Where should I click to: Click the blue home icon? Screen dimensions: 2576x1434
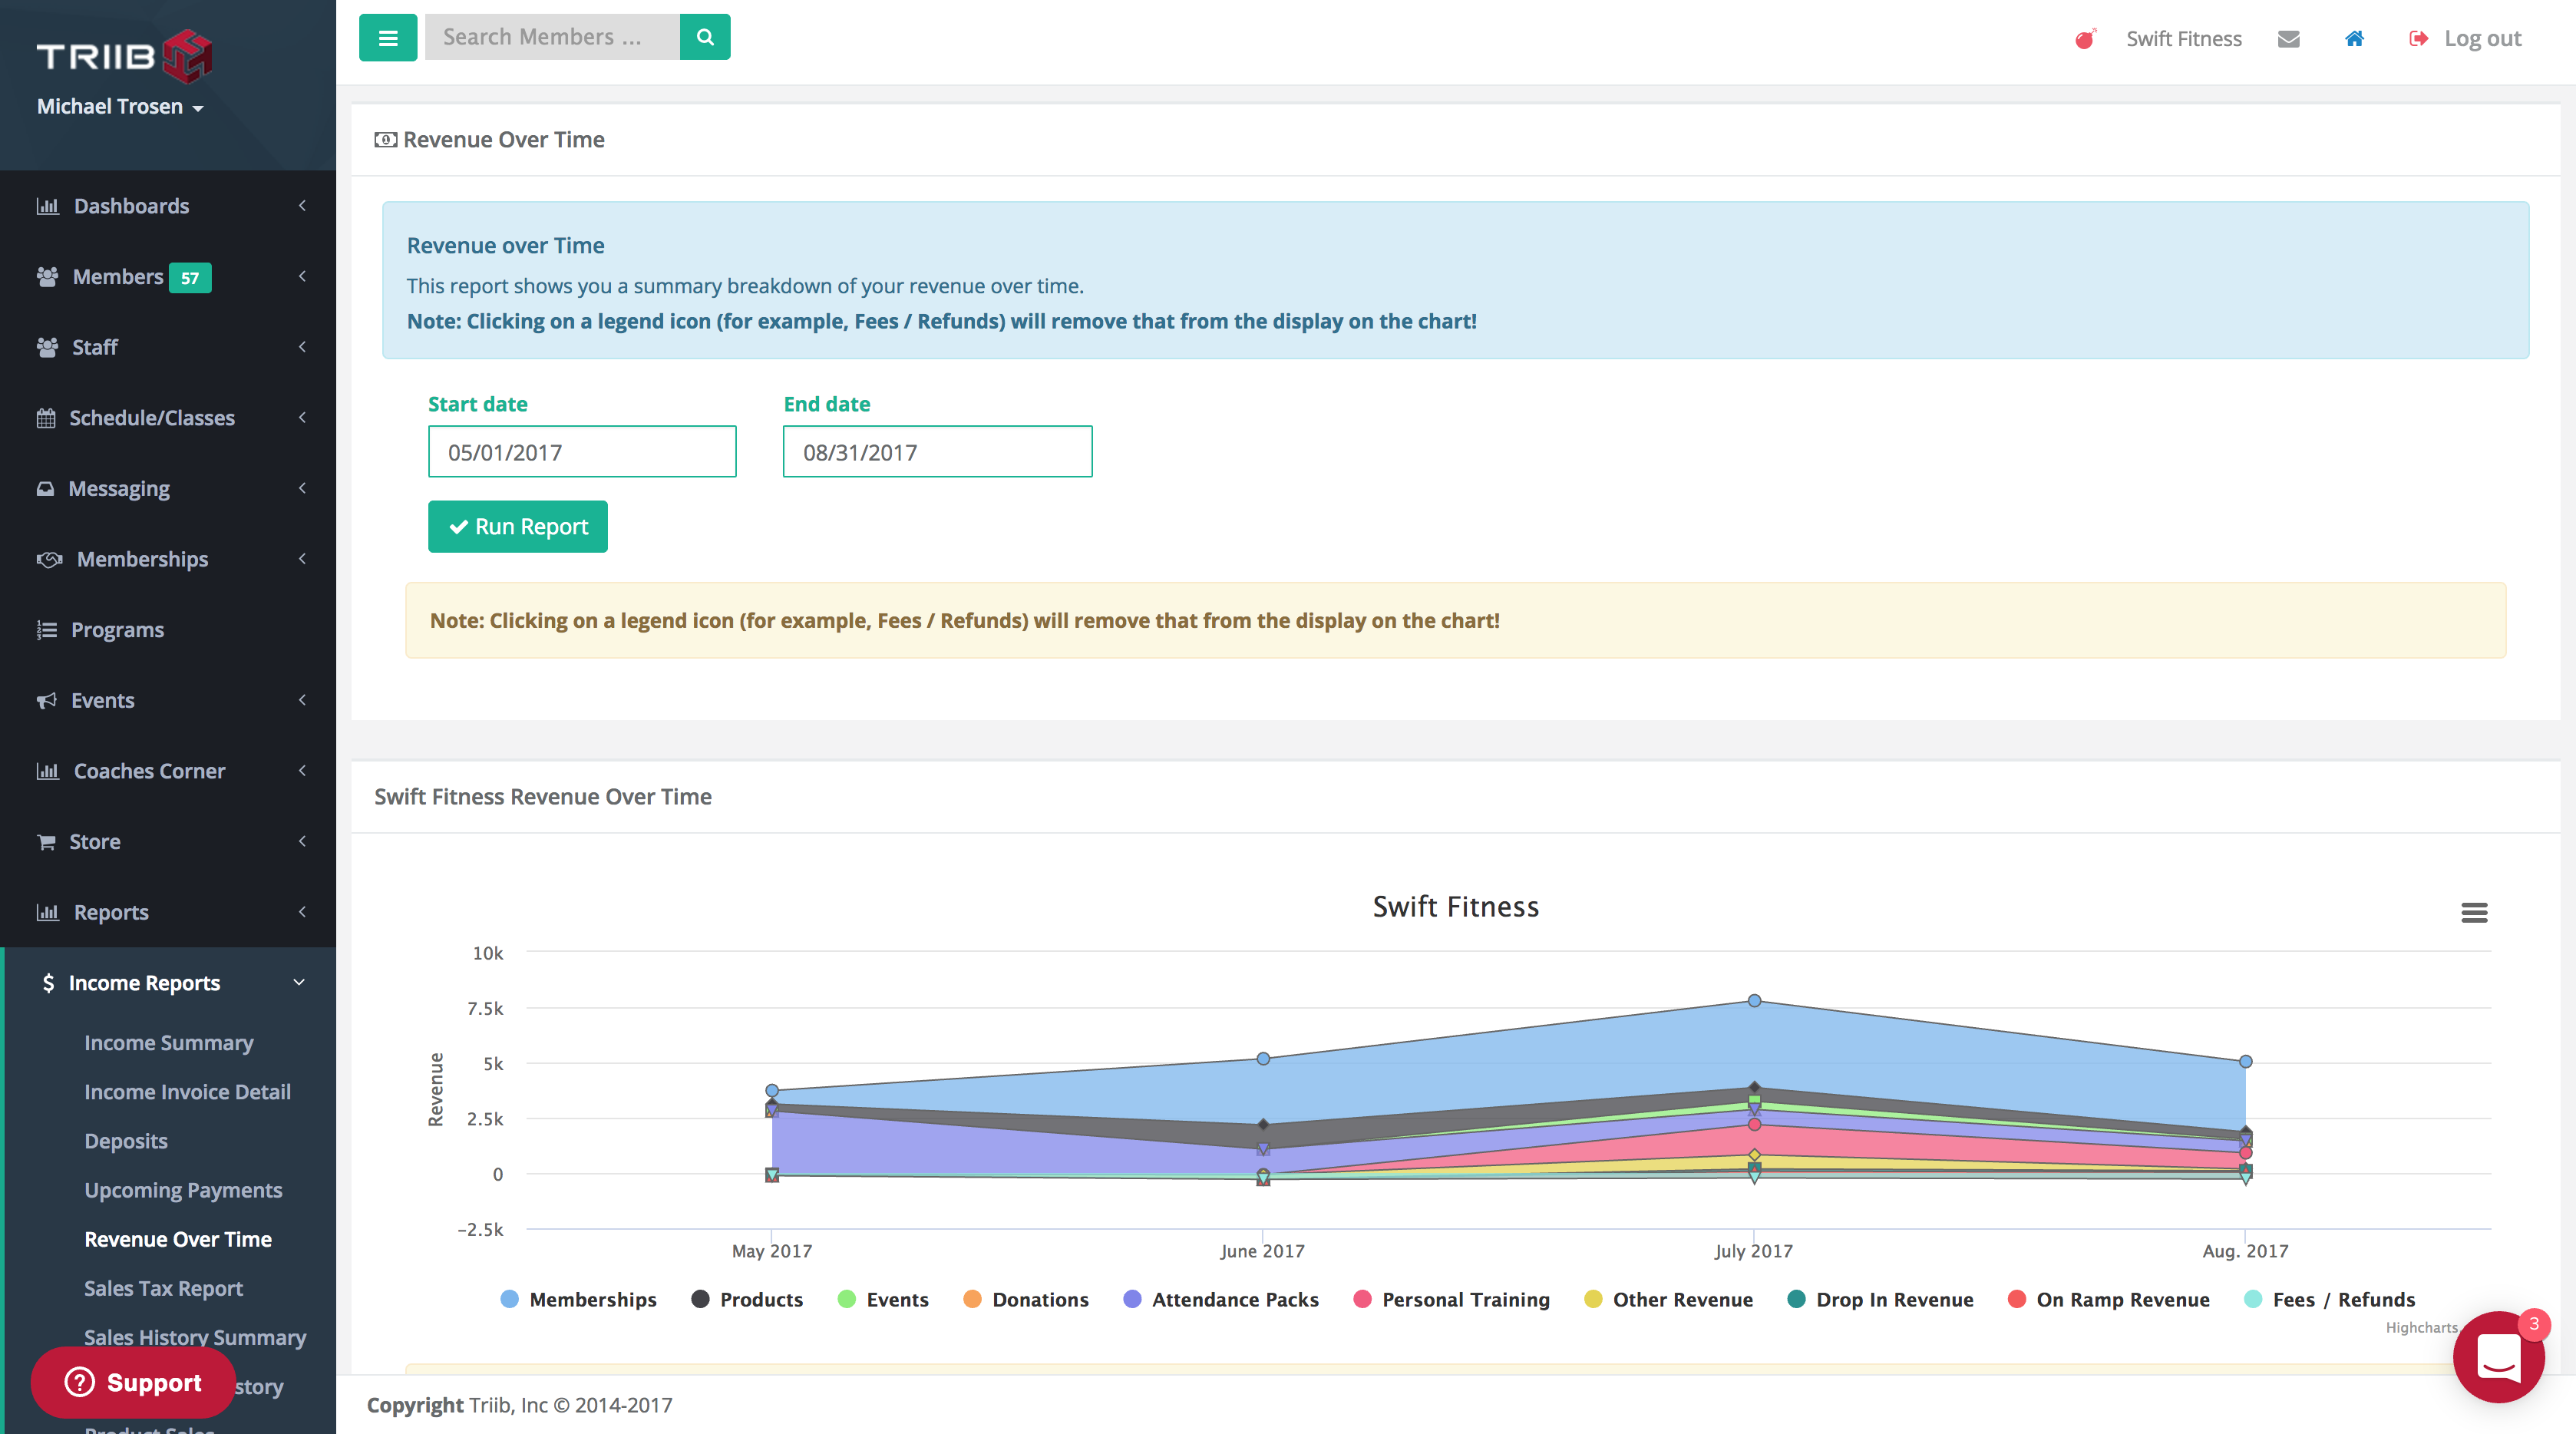tap(2354, 38)
